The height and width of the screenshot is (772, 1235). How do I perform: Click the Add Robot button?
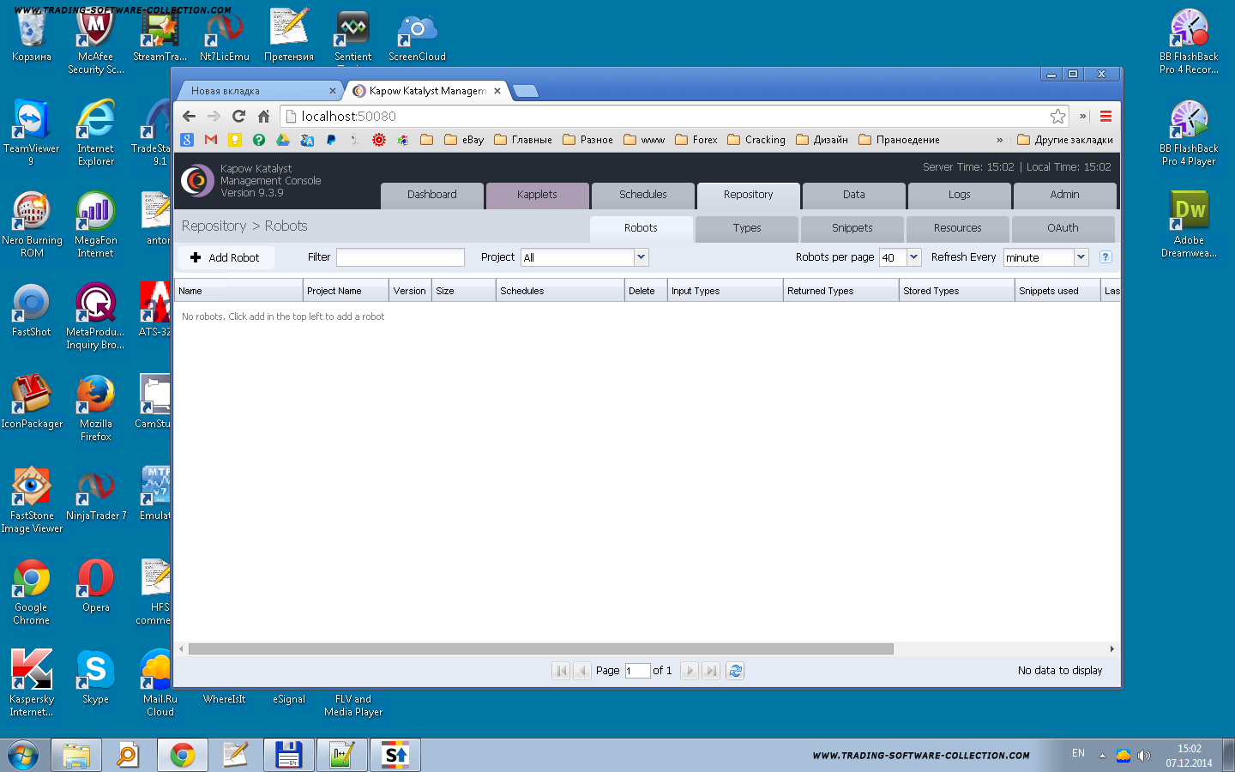(x=226, y=257)
